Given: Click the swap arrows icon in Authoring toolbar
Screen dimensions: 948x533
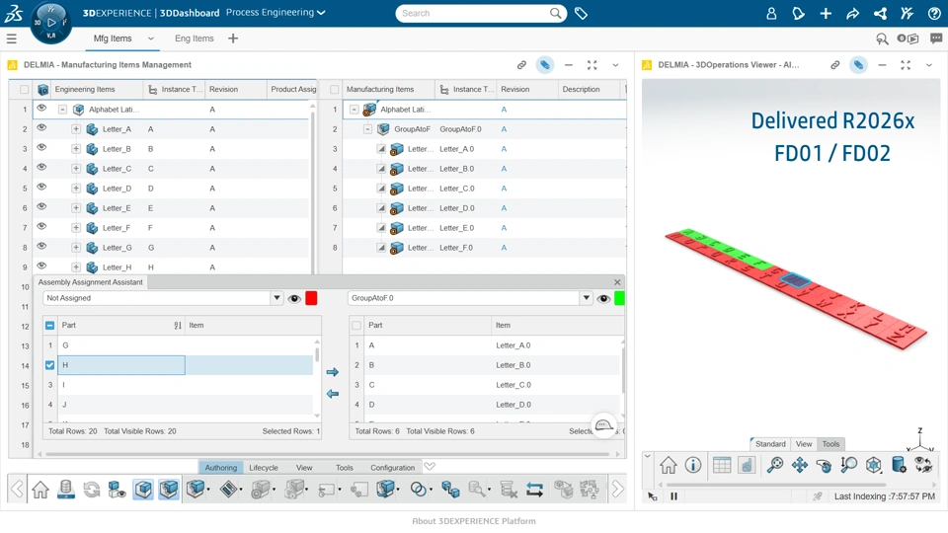Looking at the screenshot, I should coord(534,489).
